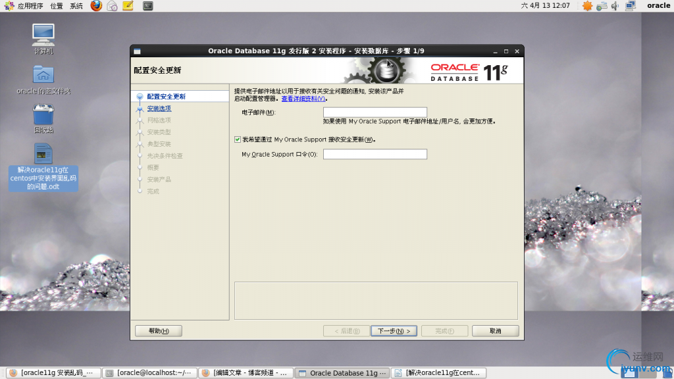Click the oracle user name in panel
This screenshot has width=674, height=379.
(658, 5)
